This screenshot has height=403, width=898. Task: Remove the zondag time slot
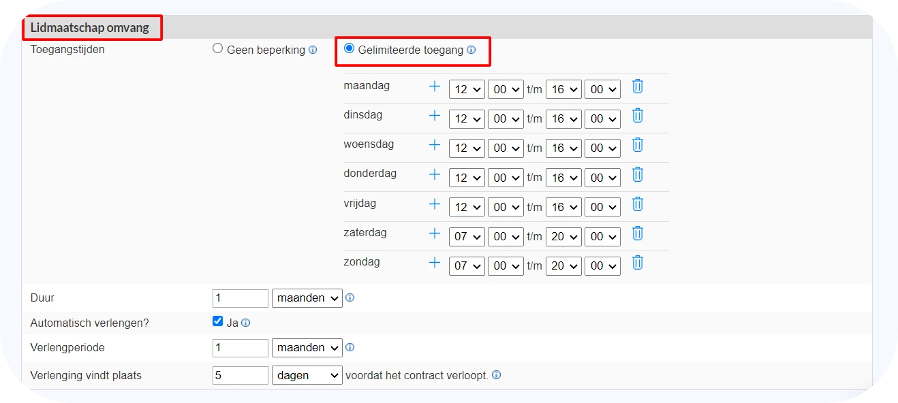(x=637, y=262)
